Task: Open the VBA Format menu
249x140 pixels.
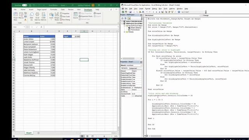Action: click(147, 9)
